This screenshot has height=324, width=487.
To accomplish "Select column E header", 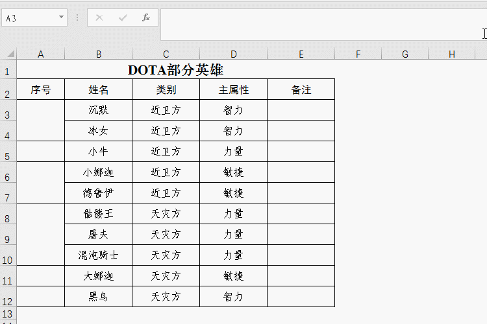I will point(301,54).
